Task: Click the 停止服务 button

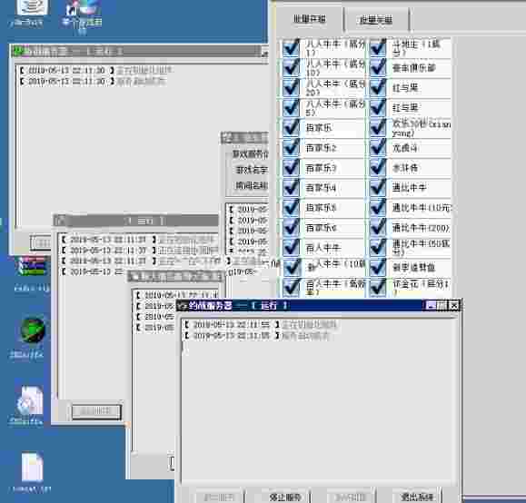Action: coord(285,497)
